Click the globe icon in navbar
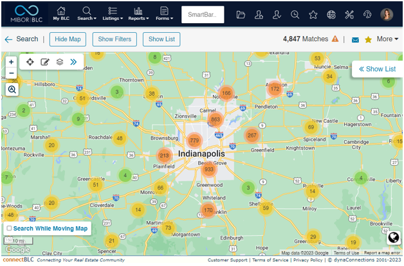 click(x=331, y=15)
